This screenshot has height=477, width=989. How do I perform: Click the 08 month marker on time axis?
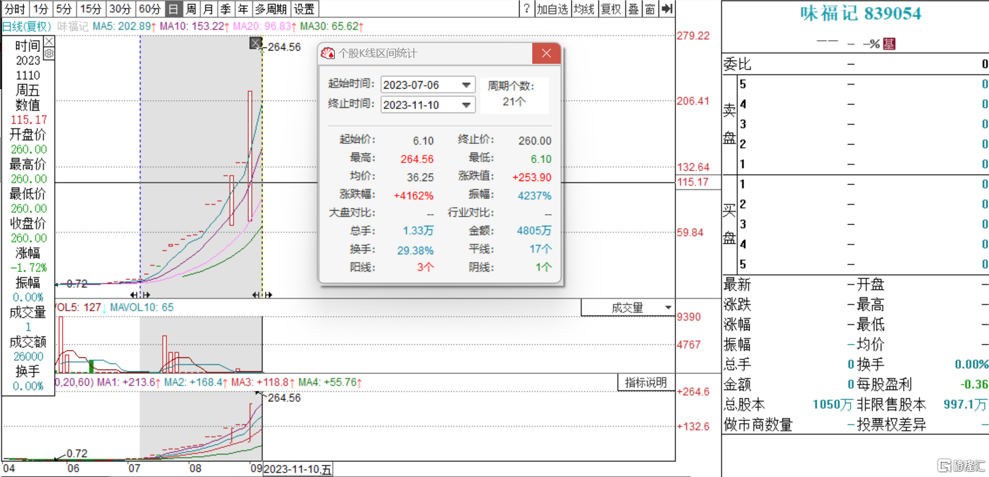pos(195,468)
